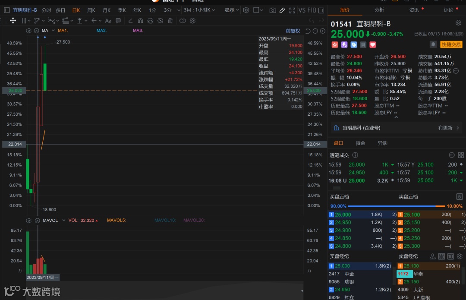Click the overlay compare circles icon
Viewport: 466px width, 300px height.
click(183, 21)
